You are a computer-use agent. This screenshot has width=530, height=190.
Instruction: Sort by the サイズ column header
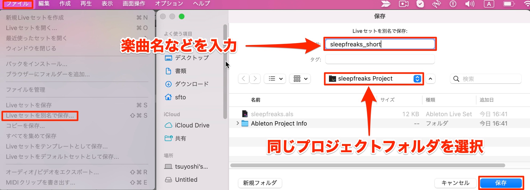387,100
